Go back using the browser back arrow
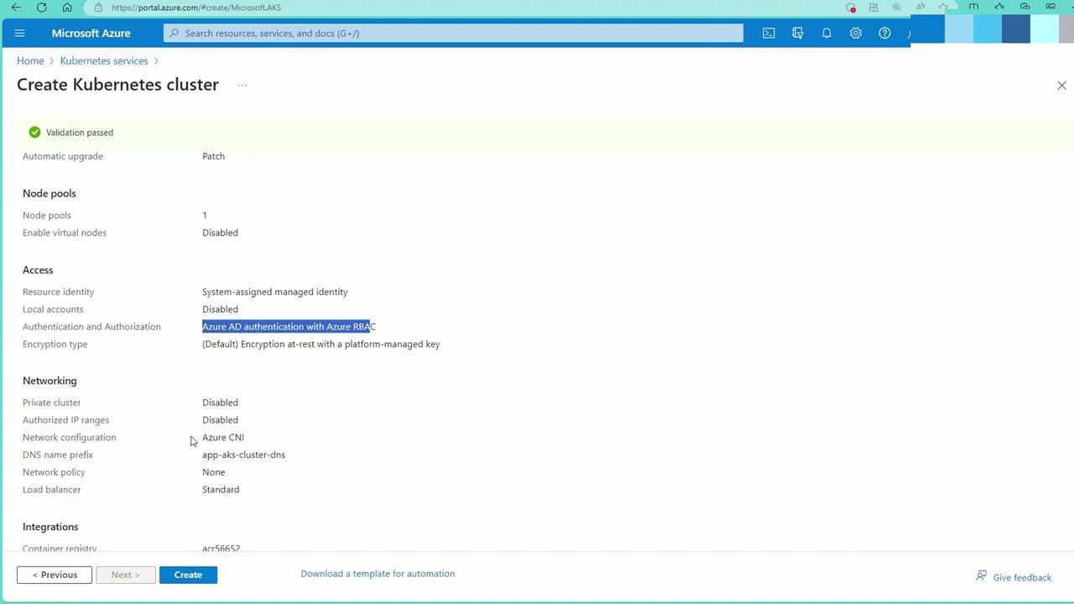The width and height of the screenshot is (1074, 604). click(16, 8)
